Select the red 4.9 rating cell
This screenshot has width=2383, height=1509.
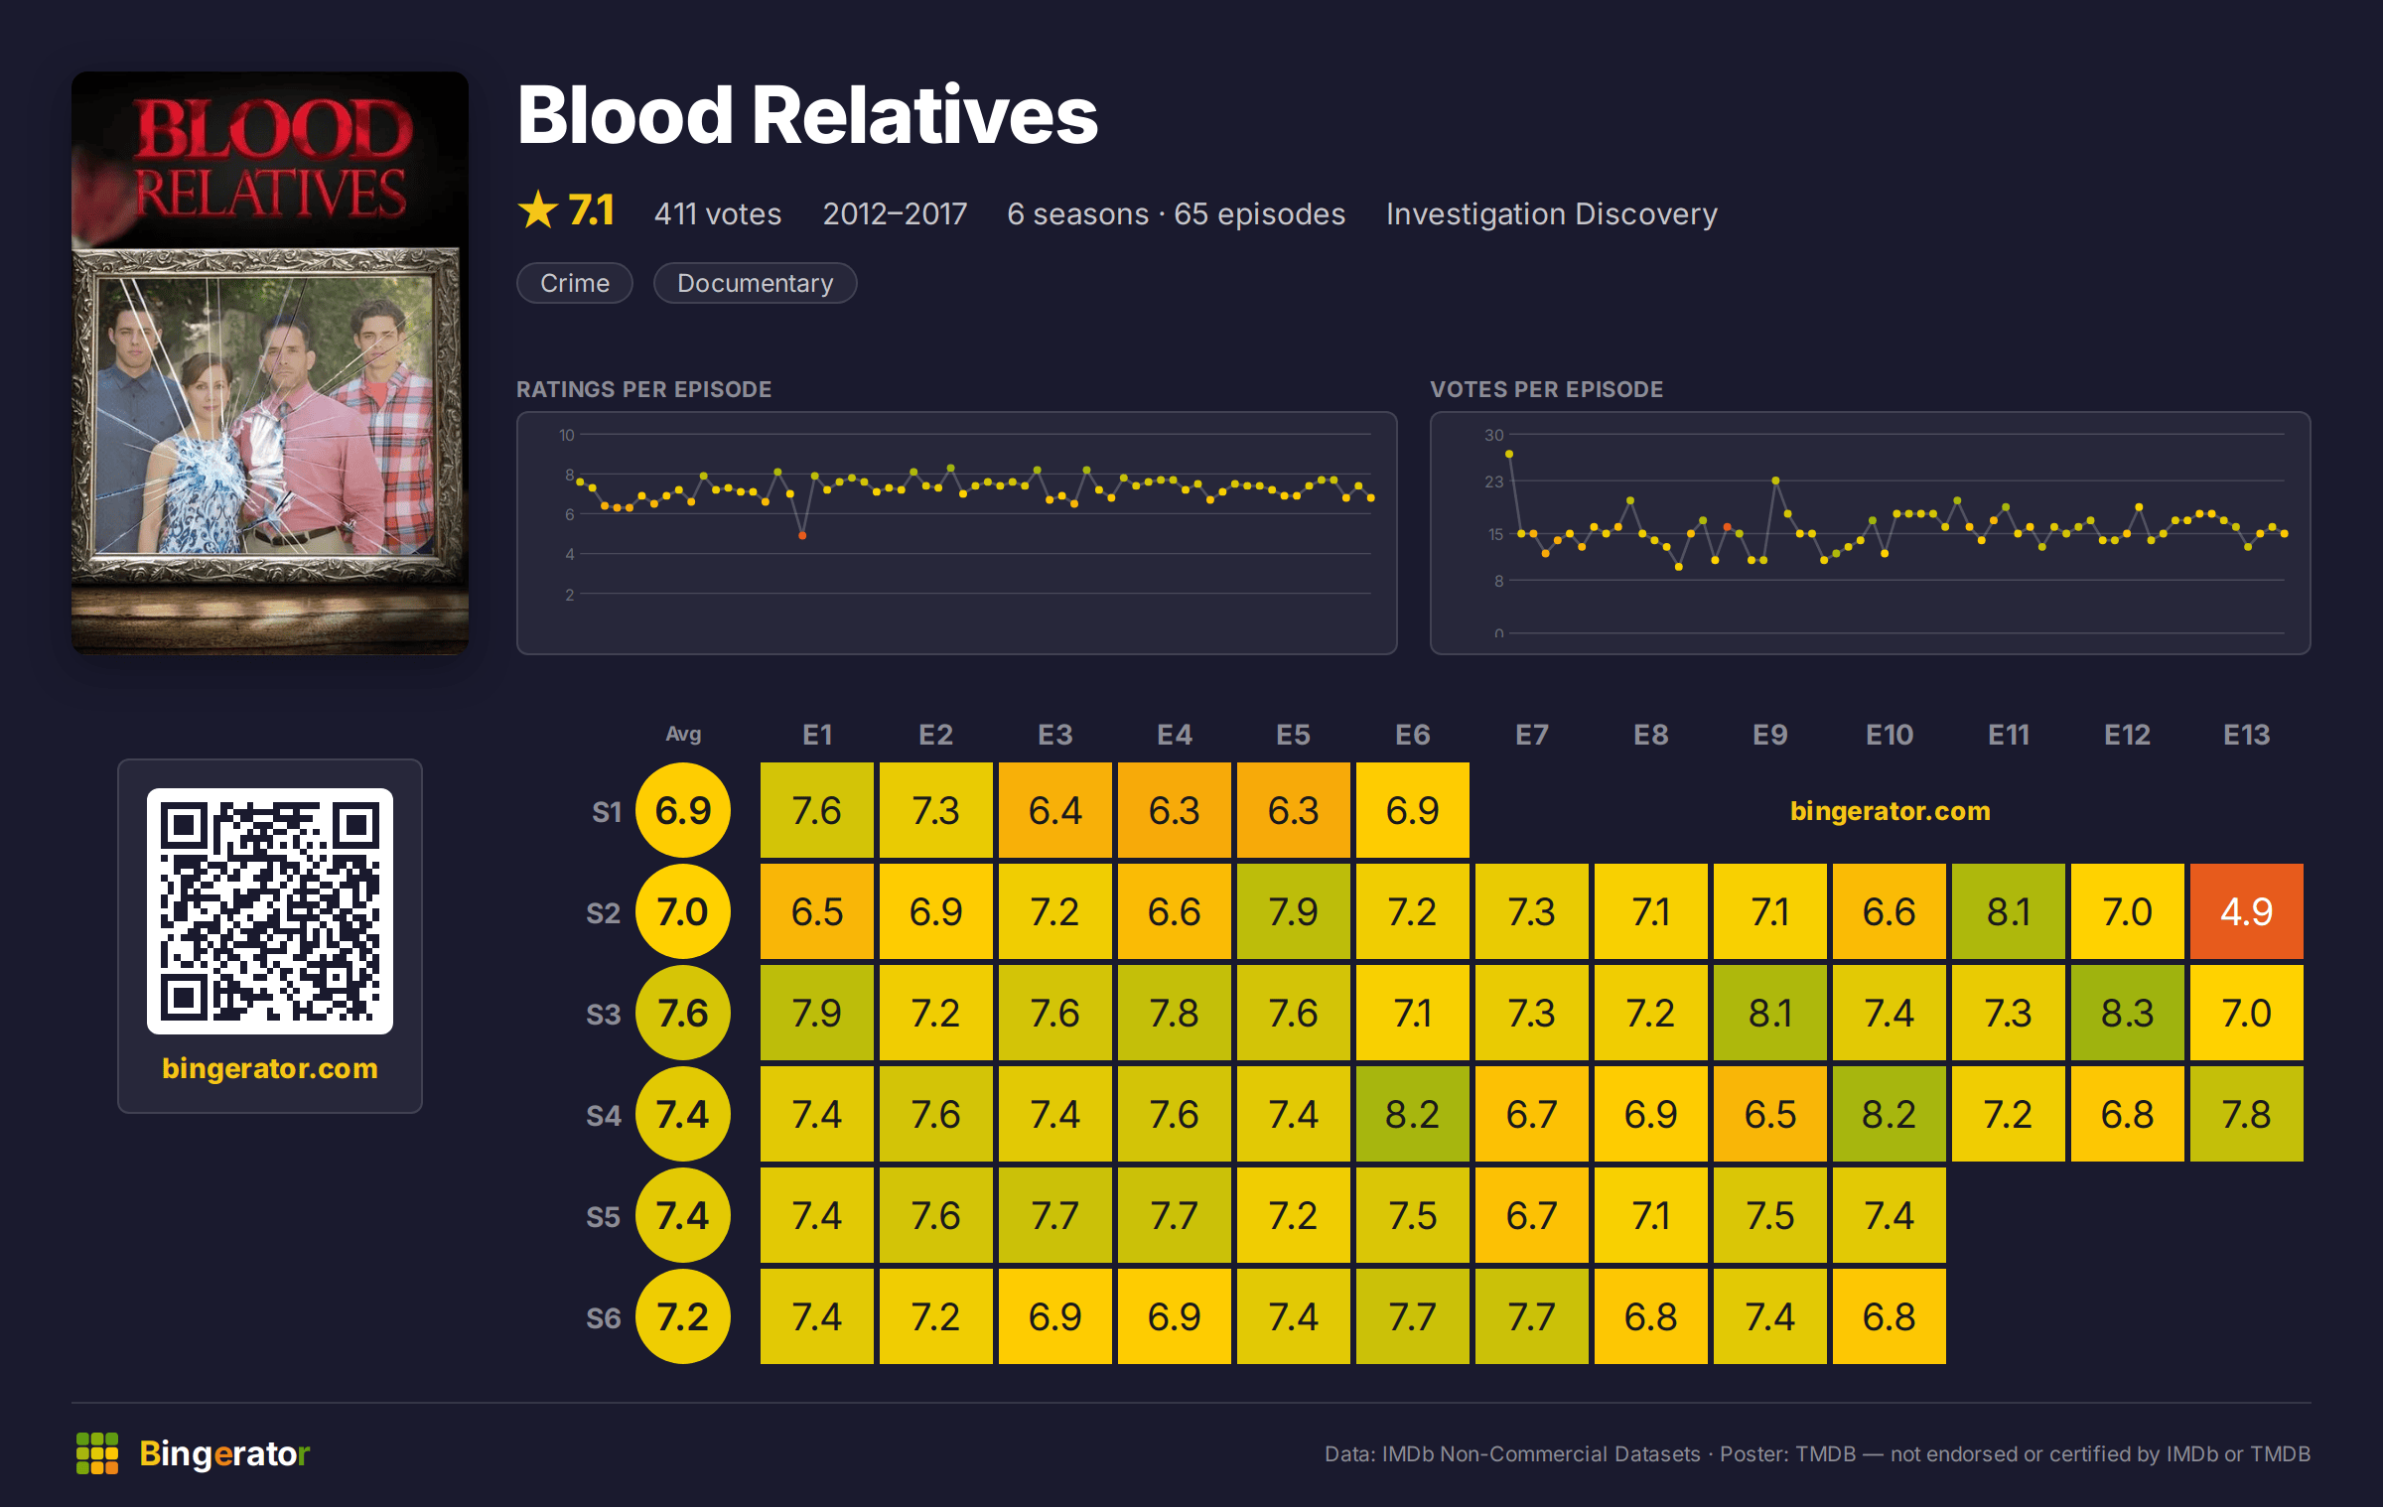point(2246,911)
